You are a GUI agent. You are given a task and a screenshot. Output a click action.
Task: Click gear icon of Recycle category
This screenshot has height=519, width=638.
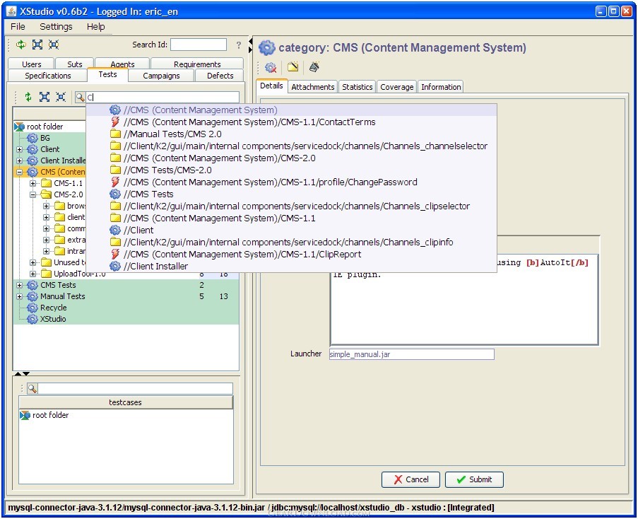32,308
